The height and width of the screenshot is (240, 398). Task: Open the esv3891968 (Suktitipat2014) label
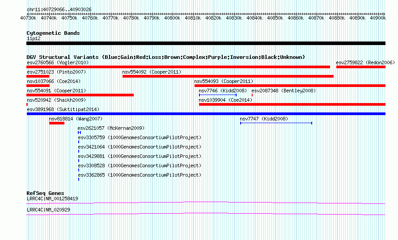[x=63, y=109]
